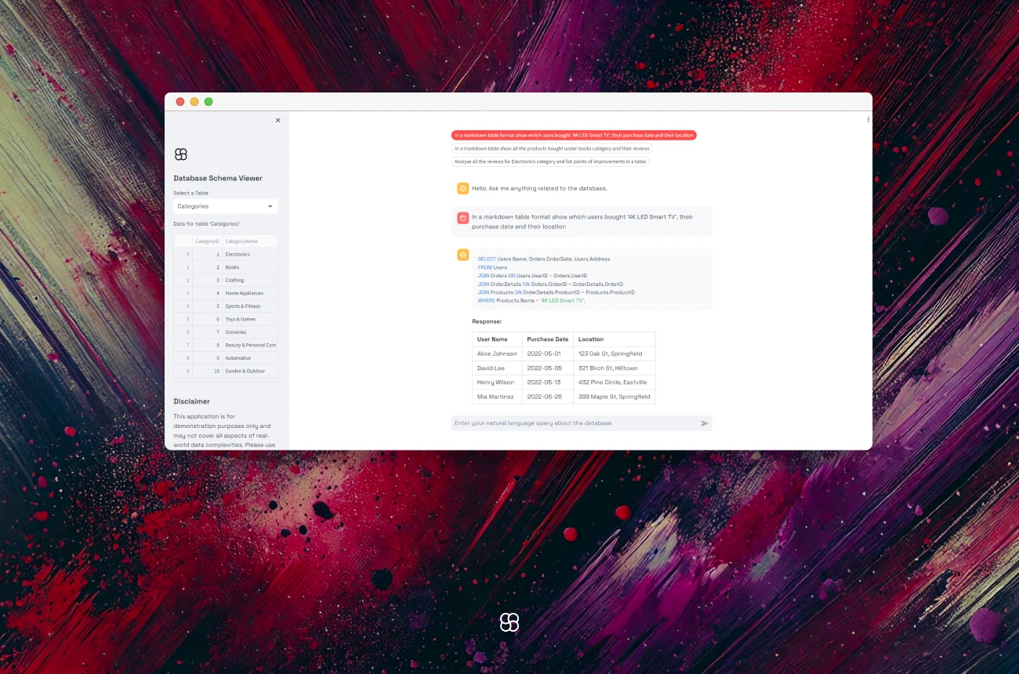The width and height of the screenshot is (1019, 674).
Task: Click the Purchase Date header in response table
Action: coord(548,339)
